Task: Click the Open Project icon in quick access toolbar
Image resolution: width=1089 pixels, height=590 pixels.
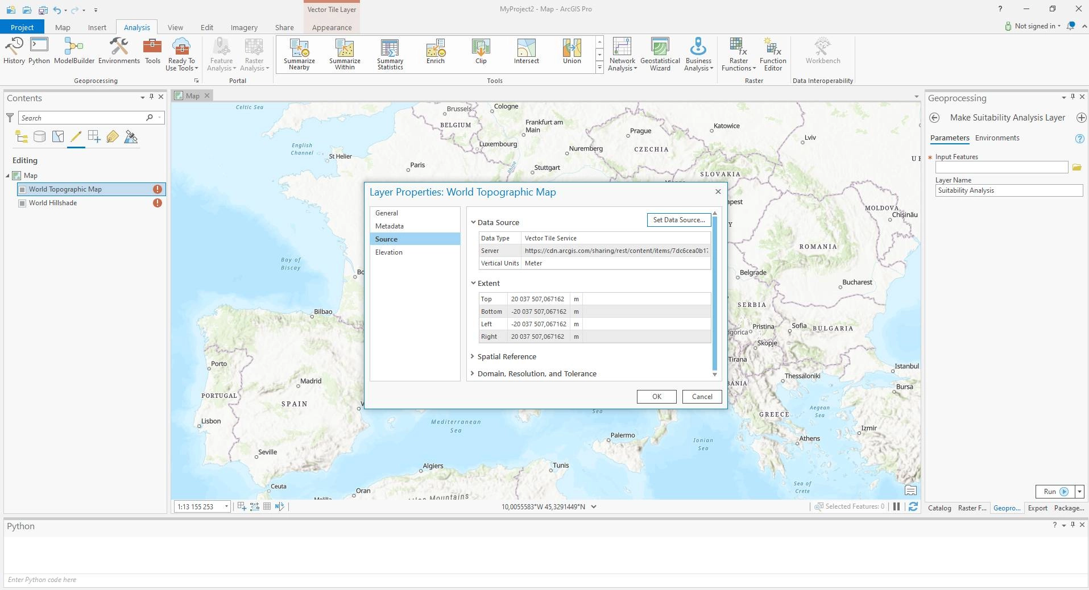Action: (27, 10)
